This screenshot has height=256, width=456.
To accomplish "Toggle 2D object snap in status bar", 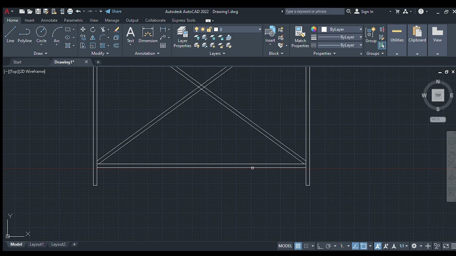I will pyautogui.click(x=363, y=246).
